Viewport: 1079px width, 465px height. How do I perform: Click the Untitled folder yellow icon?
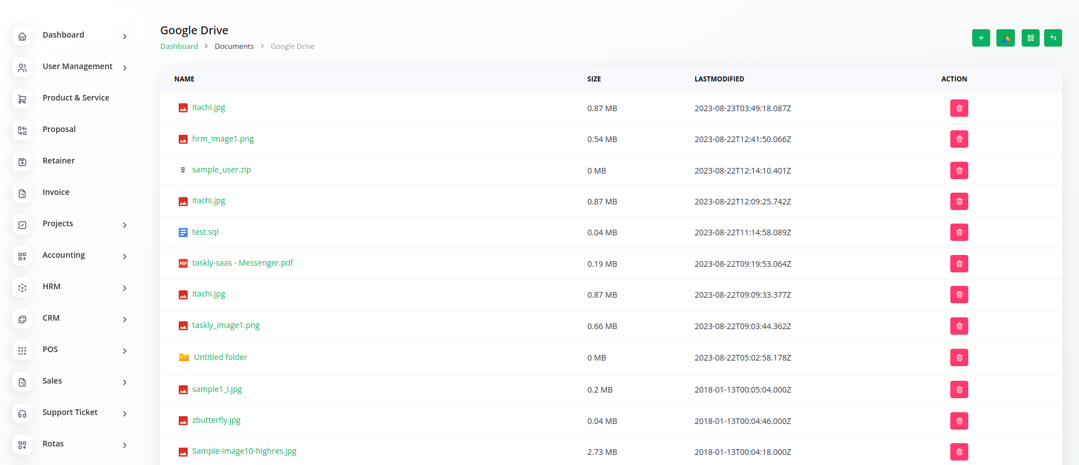(184, 357)
